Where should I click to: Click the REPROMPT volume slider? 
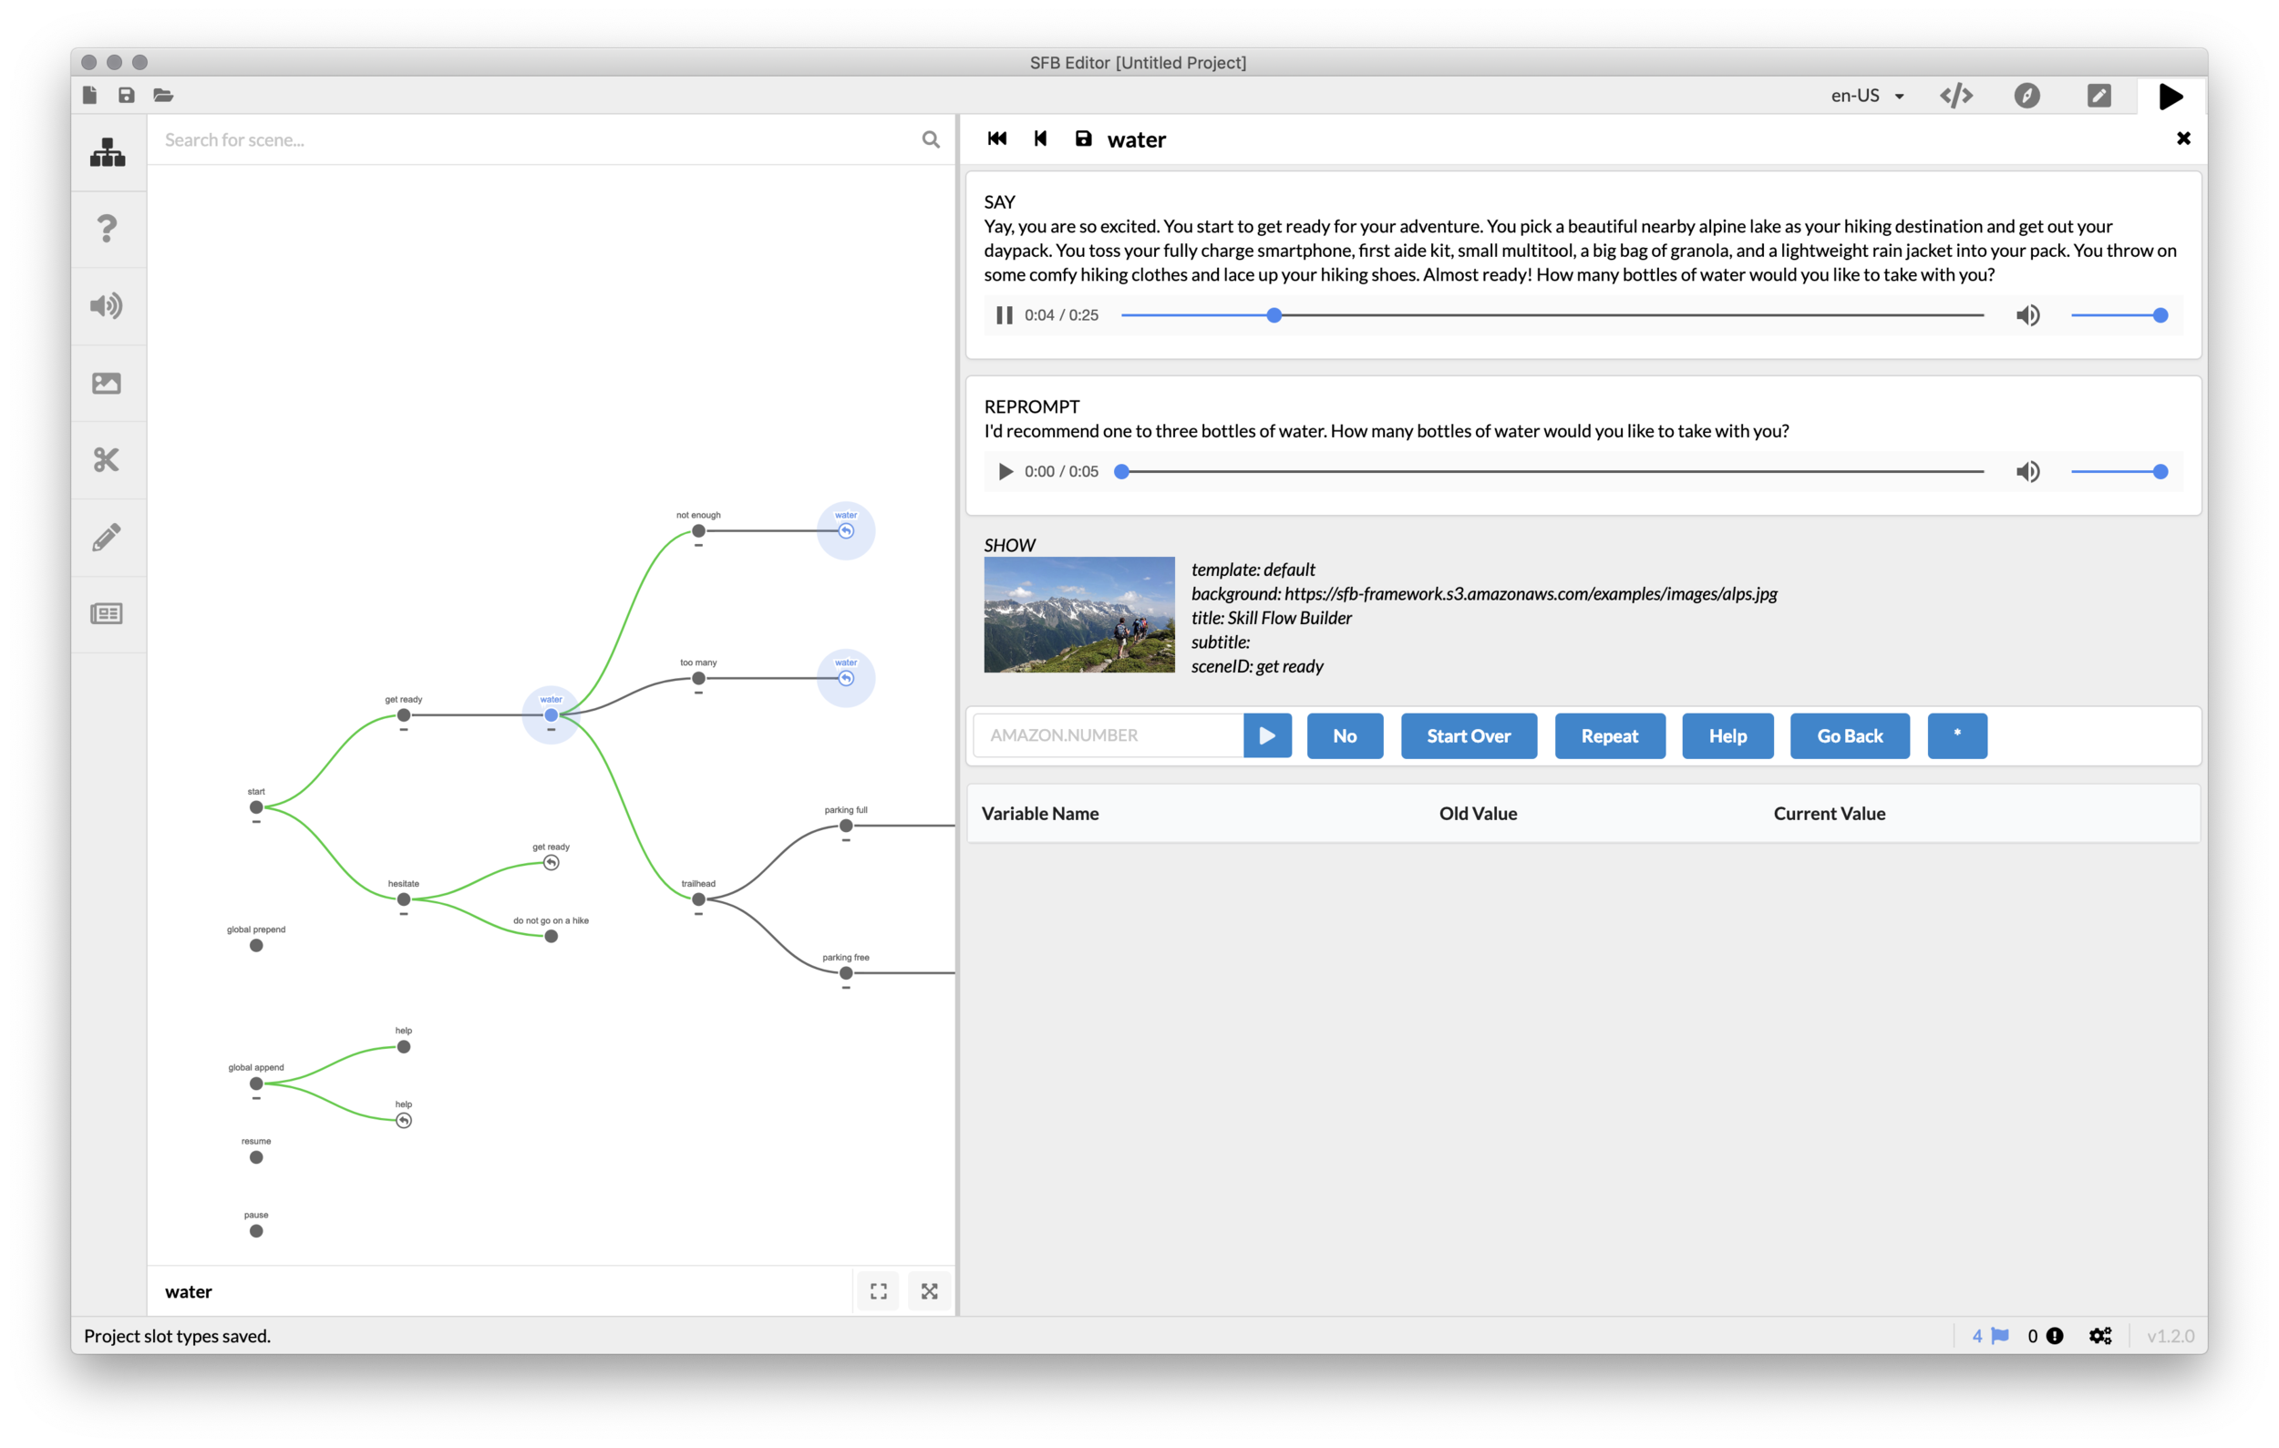(x=2119, y=471)
